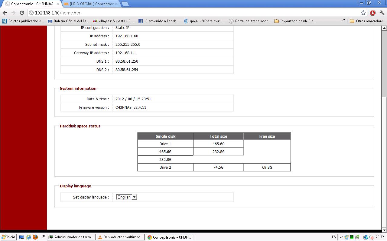
Task: Click the Display language heading
Action: [75, 186]
